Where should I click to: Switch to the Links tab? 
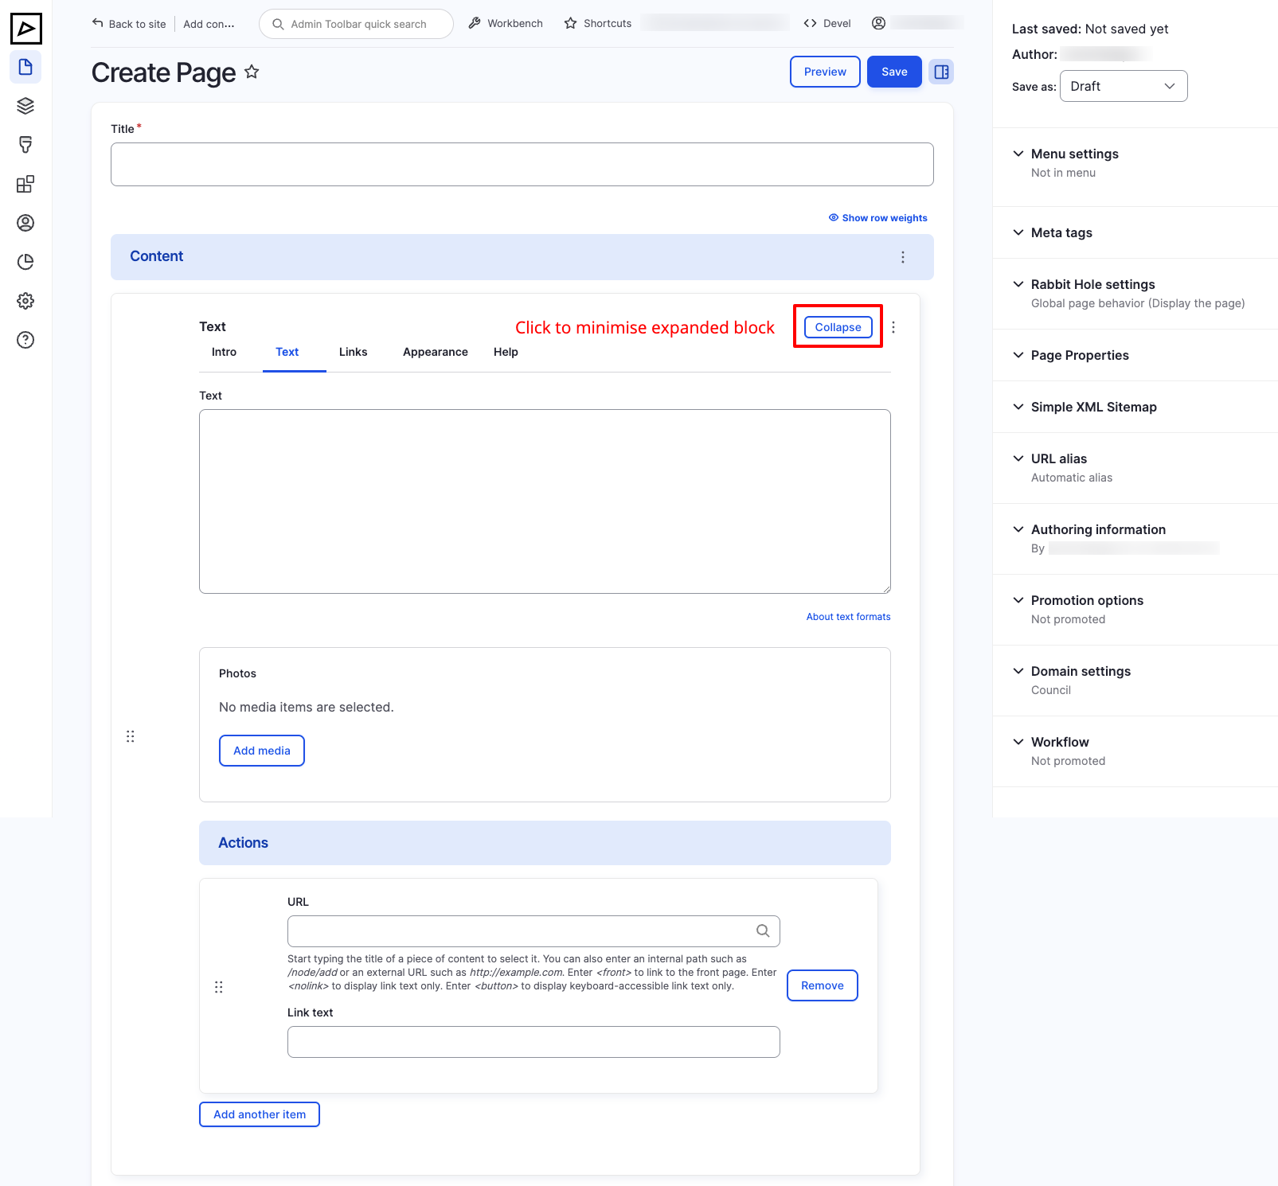(x=353, y=352)
